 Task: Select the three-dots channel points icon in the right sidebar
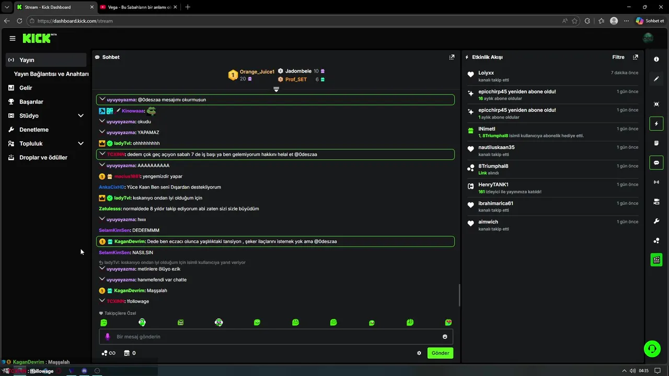[656, 241]
